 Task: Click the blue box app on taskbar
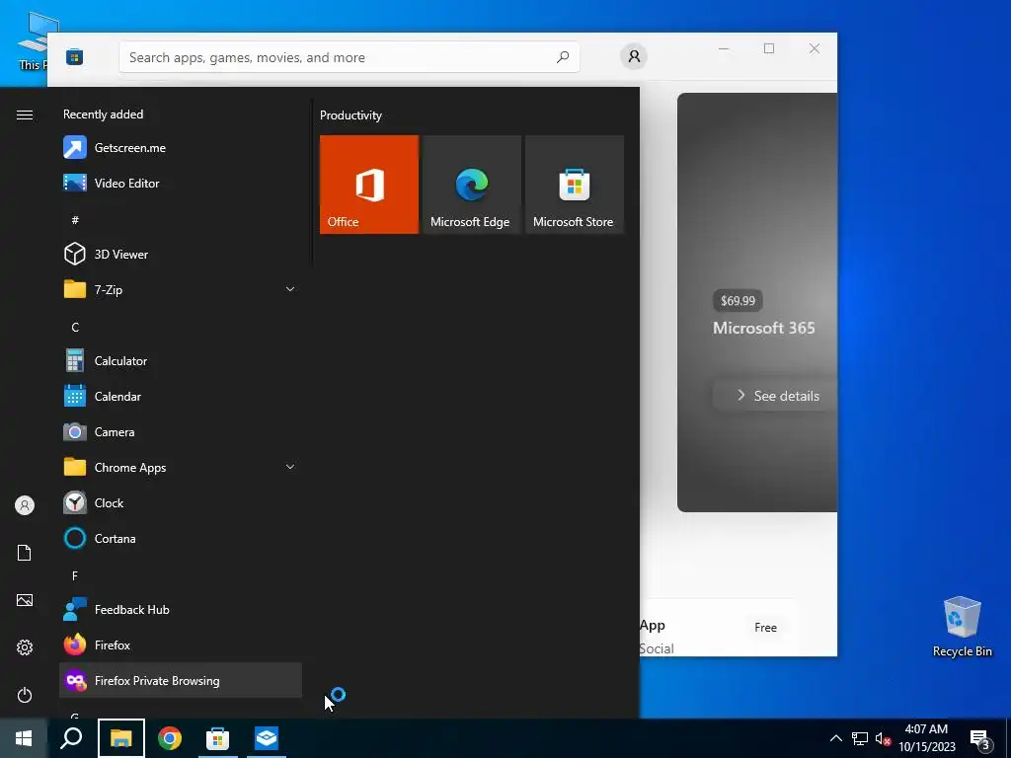click(x=267, y=738)
